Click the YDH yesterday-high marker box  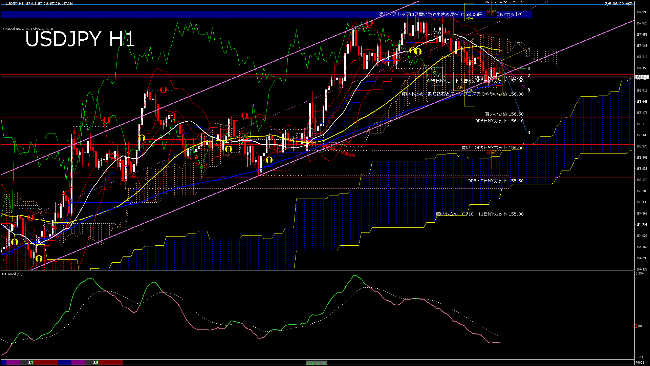469,19
